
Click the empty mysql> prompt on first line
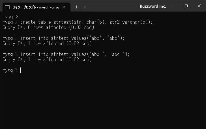[10, 17]
